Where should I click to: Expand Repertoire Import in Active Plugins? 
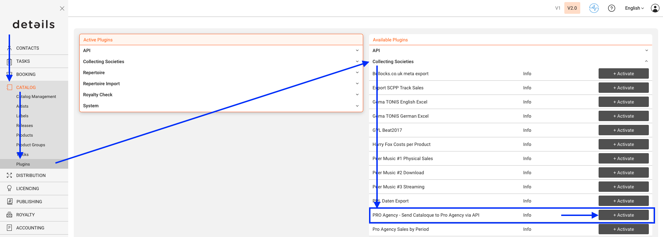[x=221, y=83]
